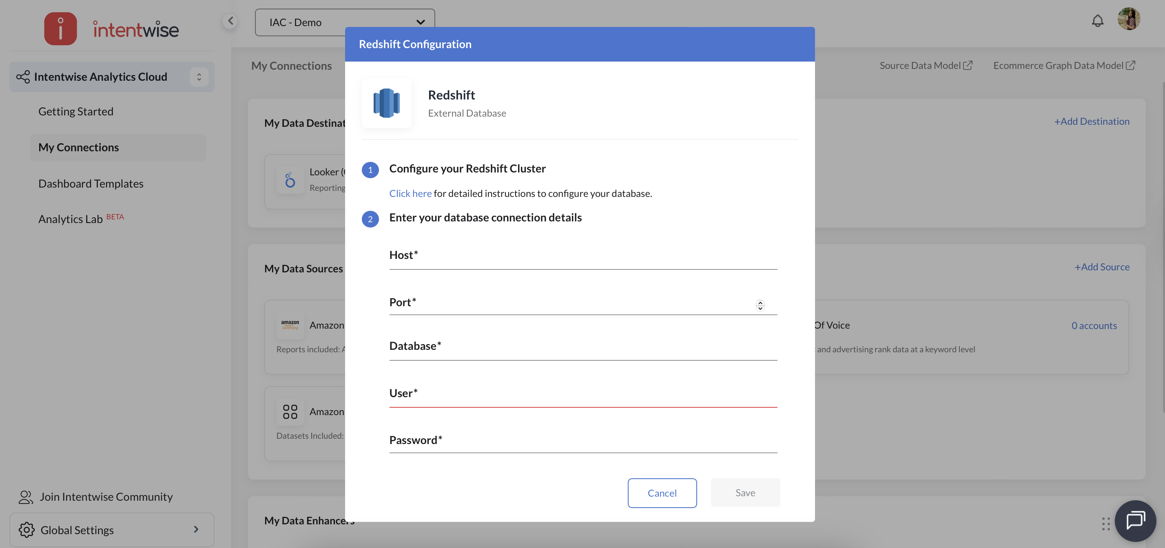Click the Global Settings gear icon

click(27, 530)
